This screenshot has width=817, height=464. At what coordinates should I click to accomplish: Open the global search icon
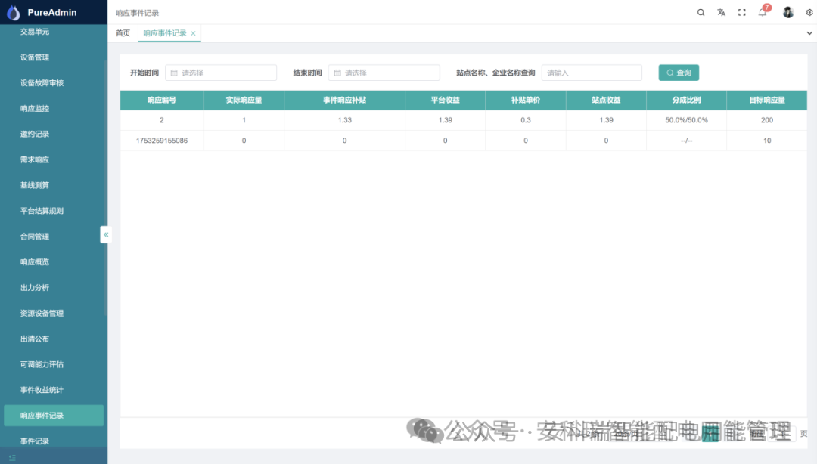click(x=701, y=12)
